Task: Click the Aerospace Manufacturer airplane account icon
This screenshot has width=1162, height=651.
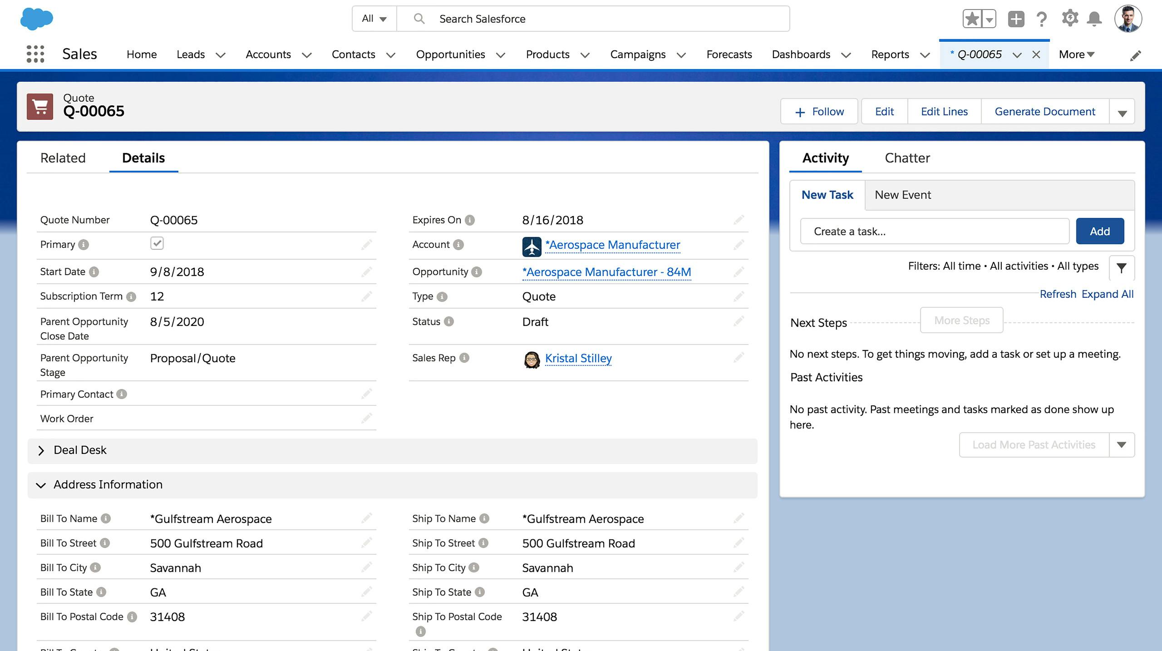Action: (532, 247)
